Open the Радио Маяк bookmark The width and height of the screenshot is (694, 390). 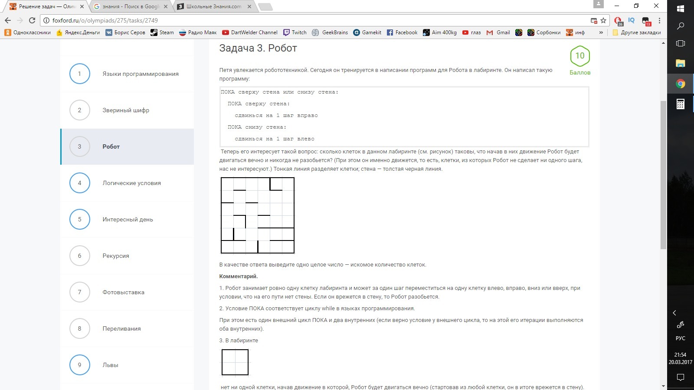pos(198,32)
